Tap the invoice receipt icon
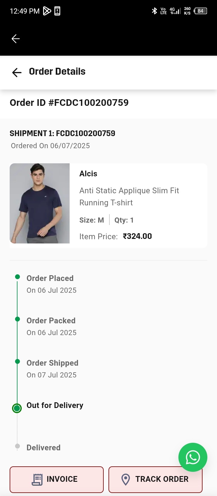Screen dimensions: 217x496 click(37, 479)
